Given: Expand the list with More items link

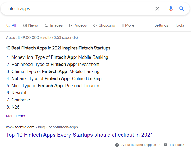Looking at the screenshot, I should pyautogui.click(x=17, y=116).
